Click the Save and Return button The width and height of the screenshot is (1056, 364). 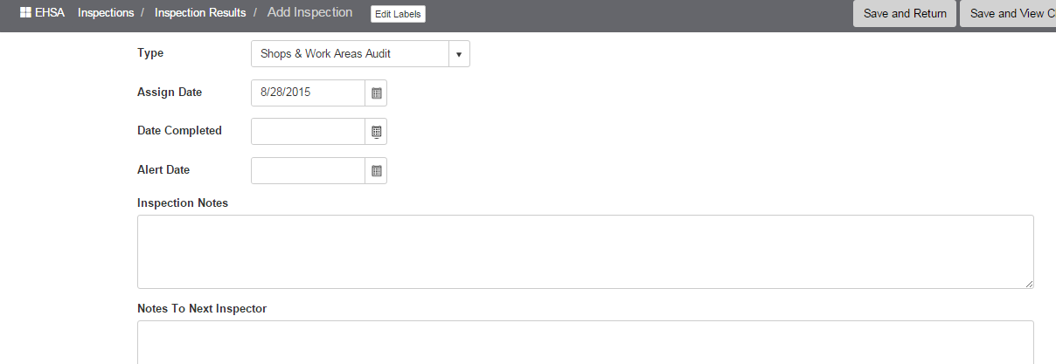point(905,14)
